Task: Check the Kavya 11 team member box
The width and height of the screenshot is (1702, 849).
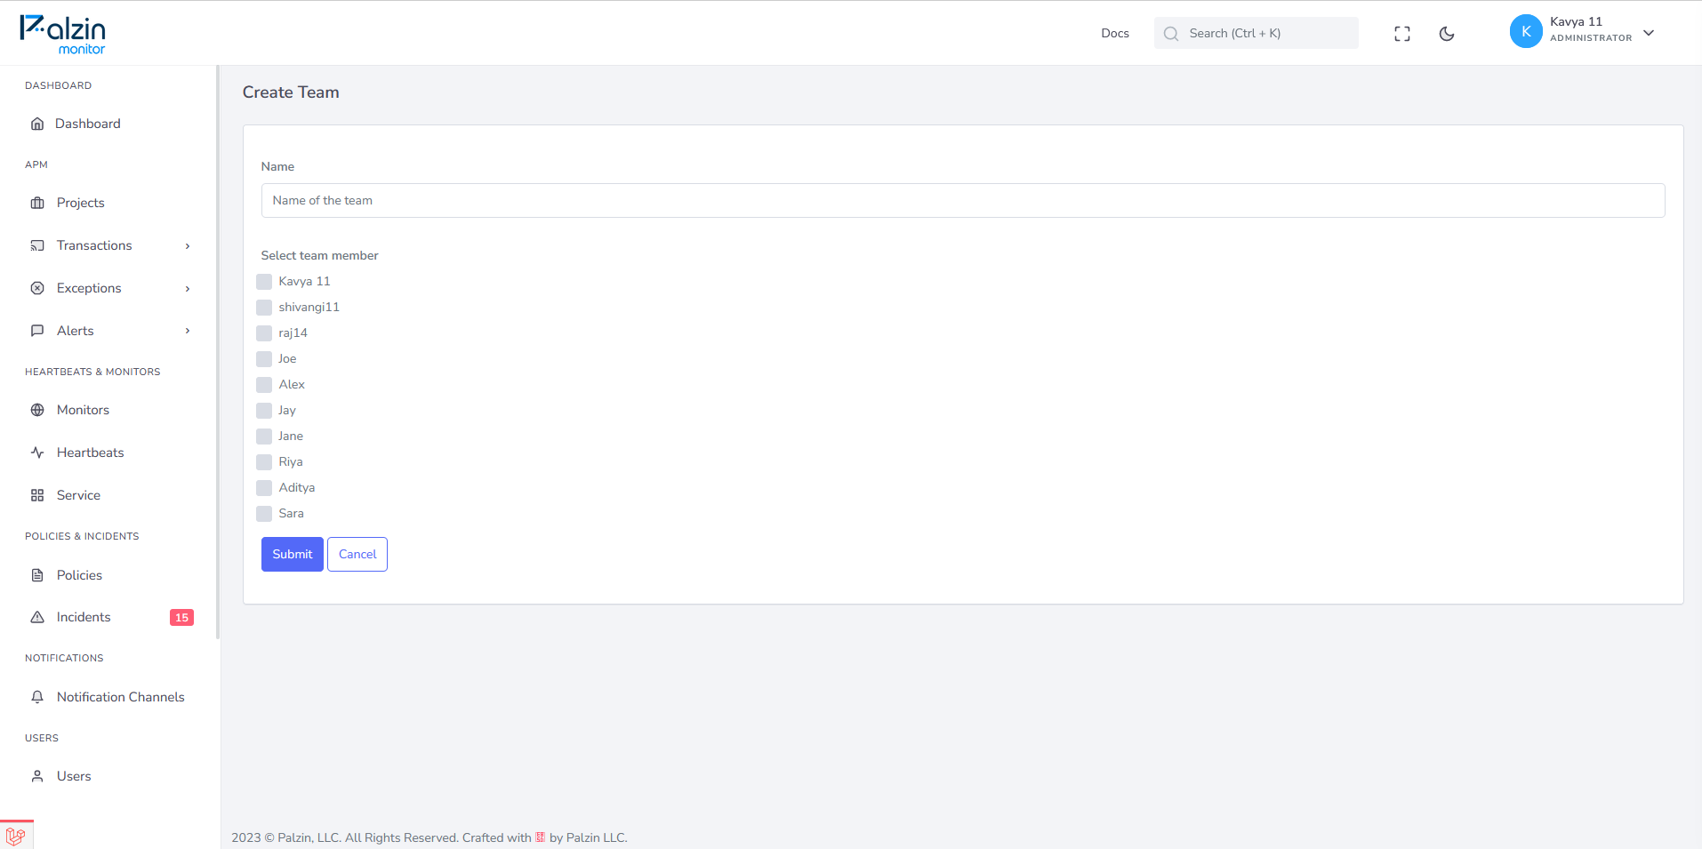Action: click(x=264, y=282)
